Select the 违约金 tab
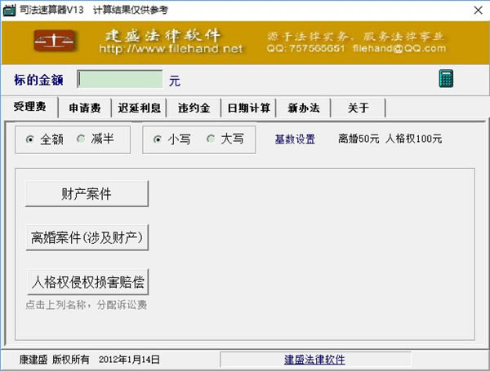Image resolution: width=490 pixels, height=371 pixels. (194, 108)
